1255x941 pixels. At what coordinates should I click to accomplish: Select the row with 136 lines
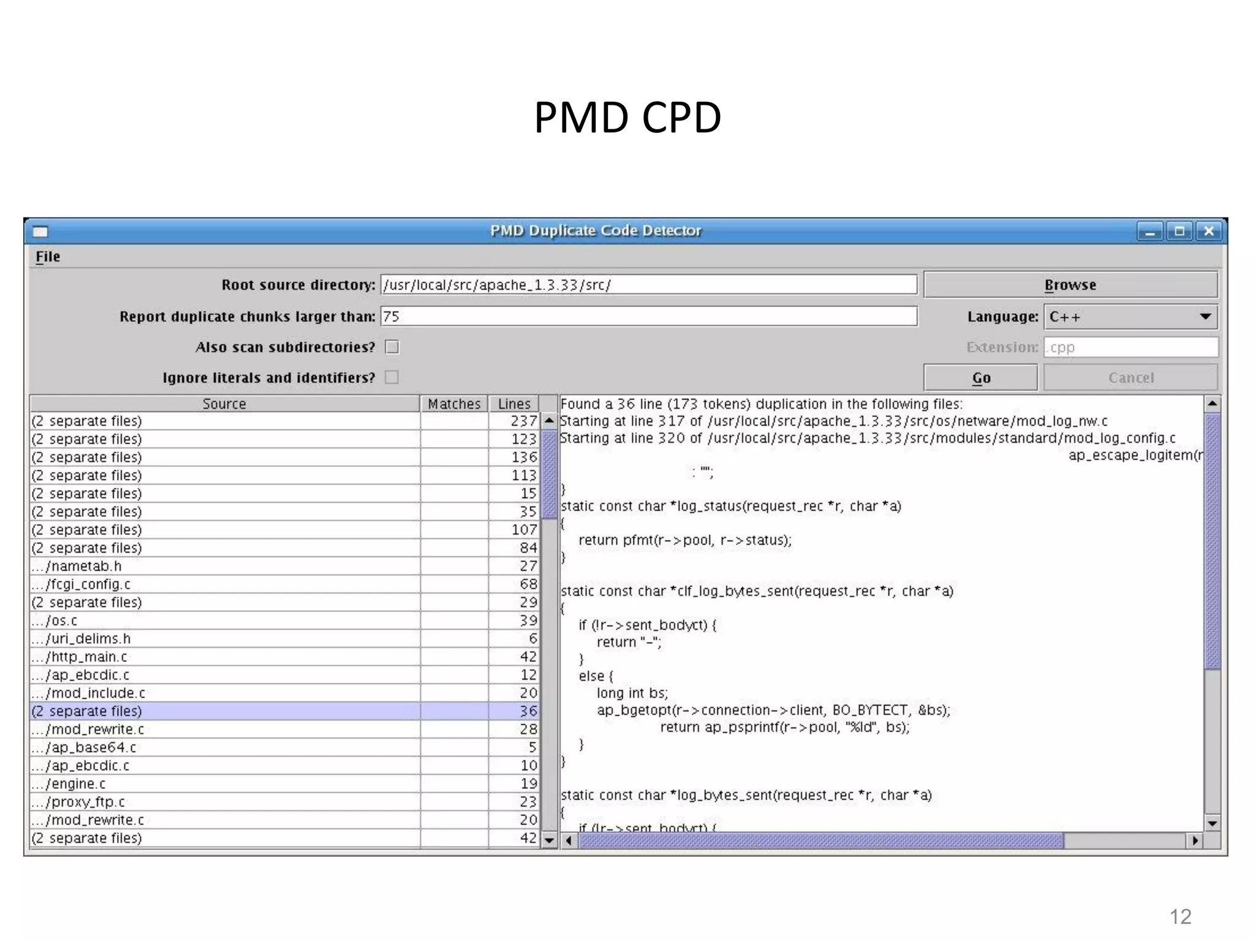(284, 457)
